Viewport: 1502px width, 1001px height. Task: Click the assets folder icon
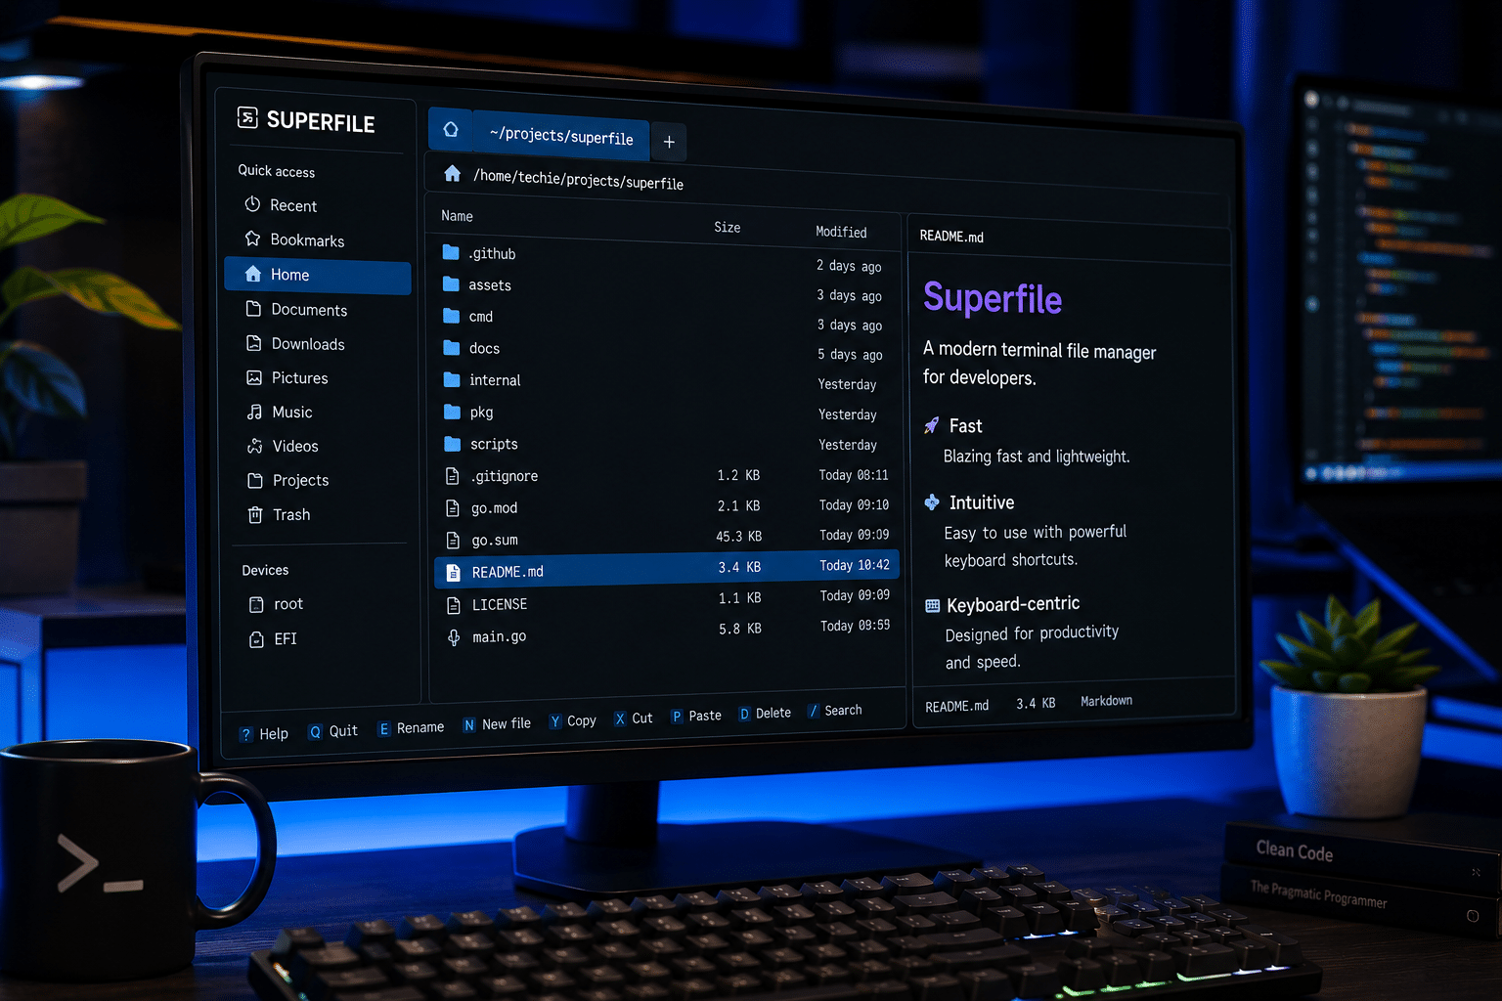(451, 283)
